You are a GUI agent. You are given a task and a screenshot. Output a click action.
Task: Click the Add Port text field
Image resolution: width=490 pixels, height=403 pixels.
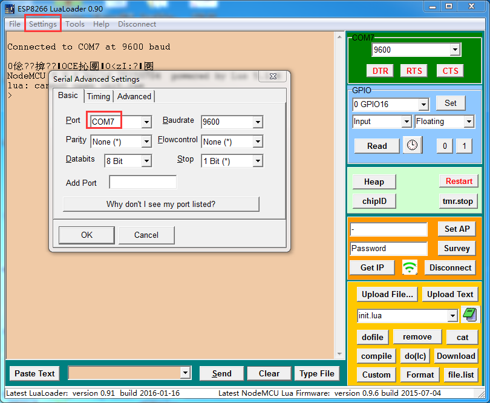143,183
